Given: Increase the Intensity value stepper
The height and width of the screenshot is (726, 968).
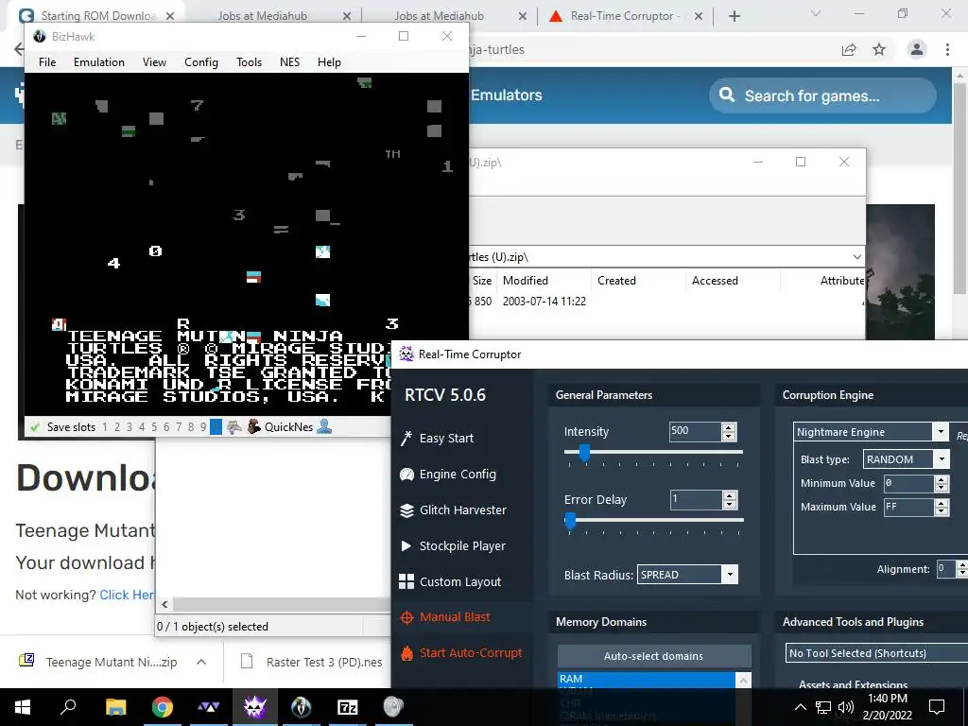Looking at the screenshot, I should [729, 428].
